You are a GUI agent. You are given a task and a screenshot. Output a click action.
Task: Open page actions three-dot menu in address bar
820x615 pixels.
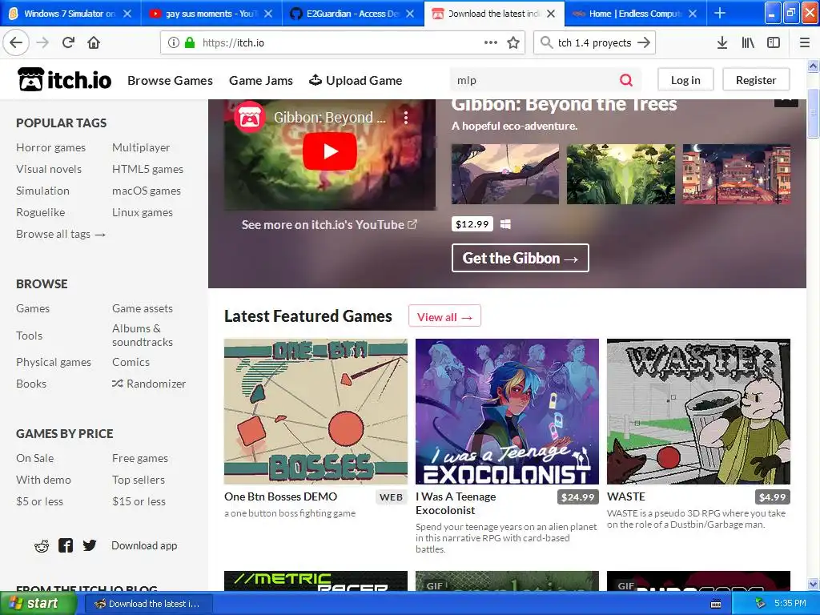(x=491, y=43)
